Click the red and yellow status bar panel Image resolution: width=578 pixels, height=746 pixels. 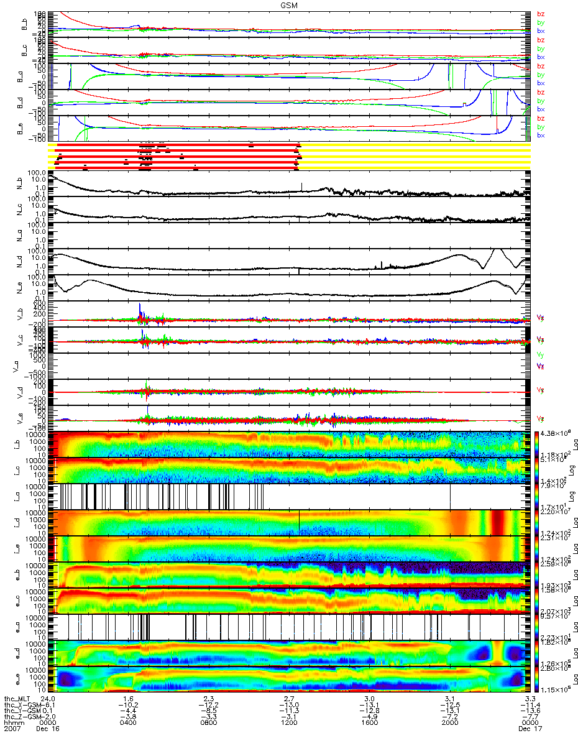point(289,155)
